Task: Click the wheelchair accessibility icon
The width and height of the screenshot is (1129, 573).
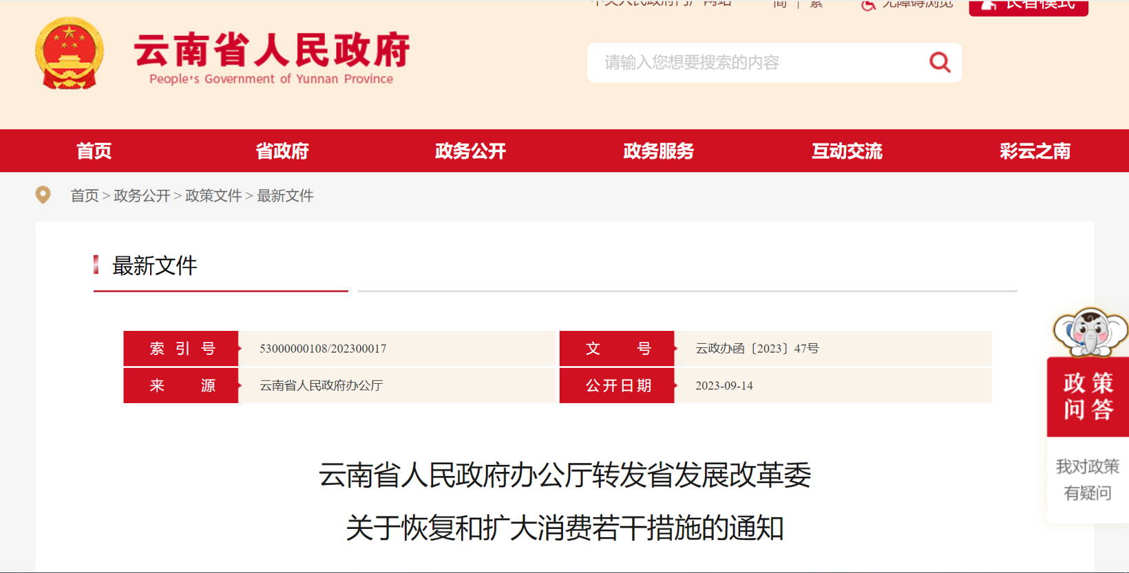Action: (869, 5)
